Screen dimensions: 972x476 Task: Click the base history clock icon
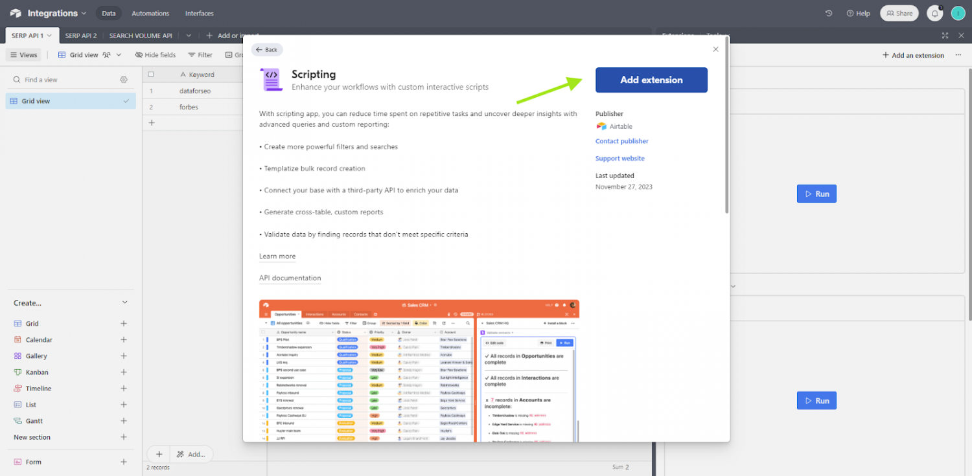tap(828, 13)
